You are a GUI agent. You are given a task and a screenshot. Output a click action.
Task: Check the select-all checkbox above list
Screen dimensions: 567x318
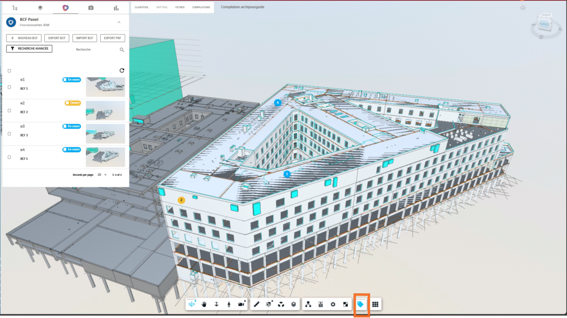click(9, 71)
